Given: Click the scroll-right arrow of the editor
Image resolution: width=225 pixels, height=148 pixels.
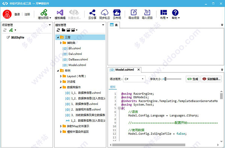Looking at the screenshot, I should pos(218,145).
